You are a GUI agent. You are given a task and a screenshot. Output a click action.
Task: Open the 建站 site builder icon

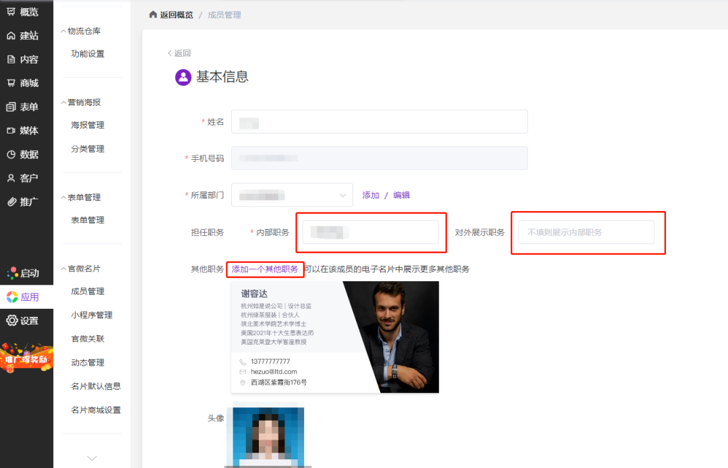pos(11,36)
